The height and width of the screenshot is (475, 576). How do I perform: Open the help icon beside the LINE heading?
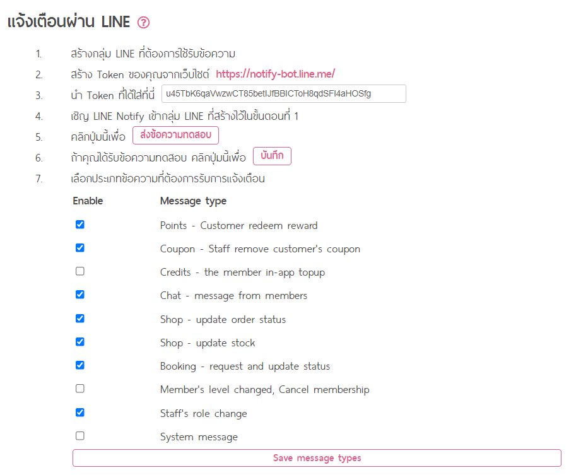(143, 23)
